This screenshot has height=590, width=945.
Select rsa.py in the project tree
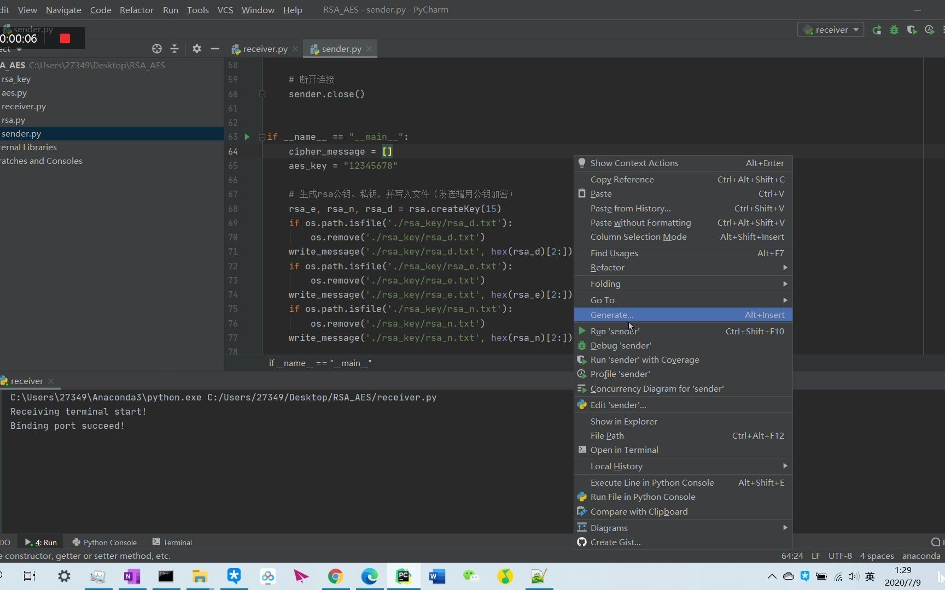(x=14, y=120)
